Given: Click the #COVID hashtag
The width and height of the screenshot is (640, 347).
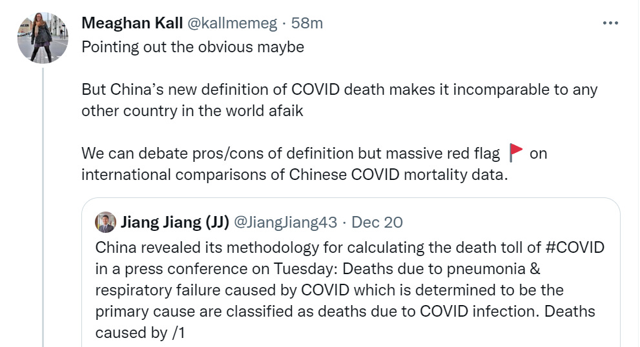Looking at the screenshot, I should point(575,248).
